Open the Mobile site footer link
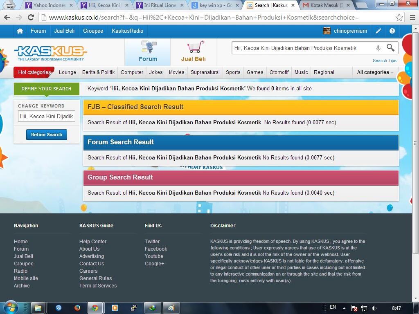Image resolution: width=419 pixels, height=314 pixels. tap(26, 278)
